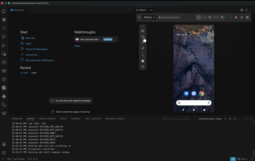The width and height of the screenshot is (255, 161).
Task: Open the W icon in activity bar
Action: 4,113
